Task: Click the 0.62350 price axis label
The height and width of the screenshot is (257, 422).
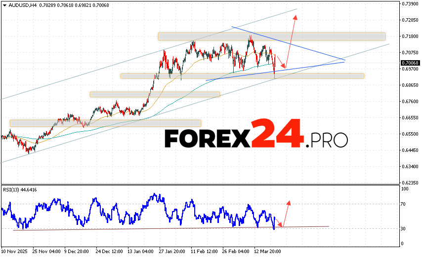Action: pos(411,183)
